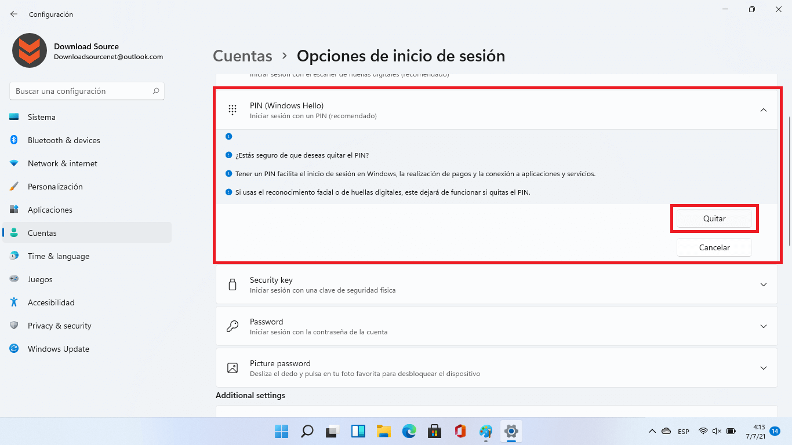This screenshot has width=792, height=445.
Task: Click the back arrow next to Configuración
Action: pyautogui.click(x=14, y=14)
